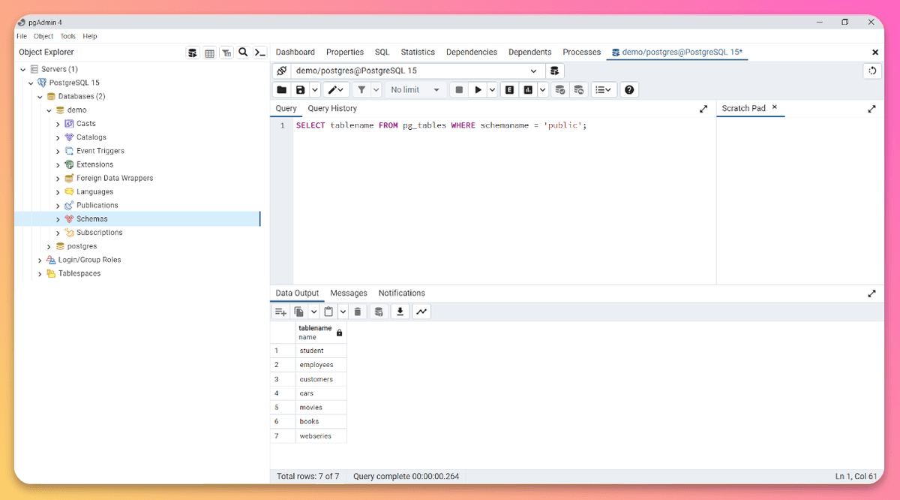The image size is (900, 500).
Task: Expand the Scratch Pad panel with arrows icon
Action: coord(871,109)
